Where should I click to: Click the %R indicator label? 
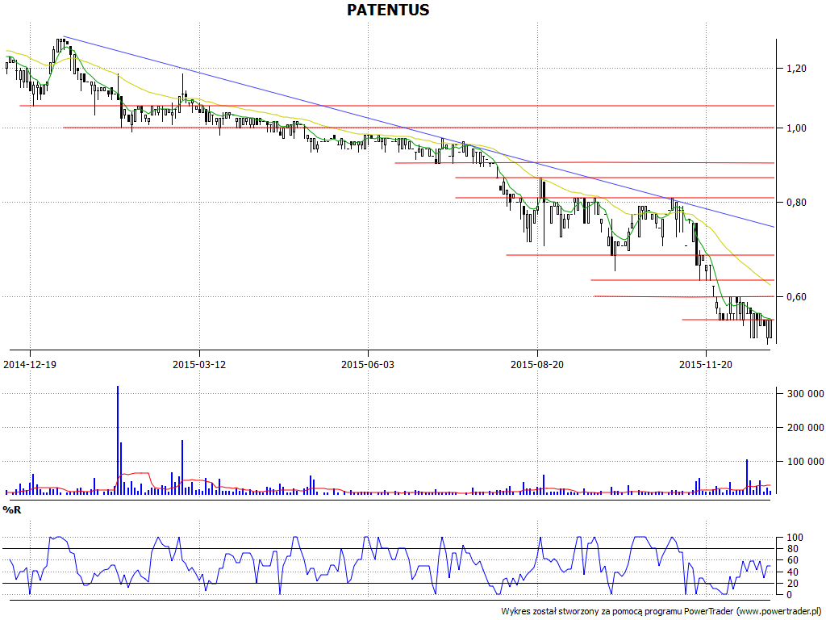12,510
